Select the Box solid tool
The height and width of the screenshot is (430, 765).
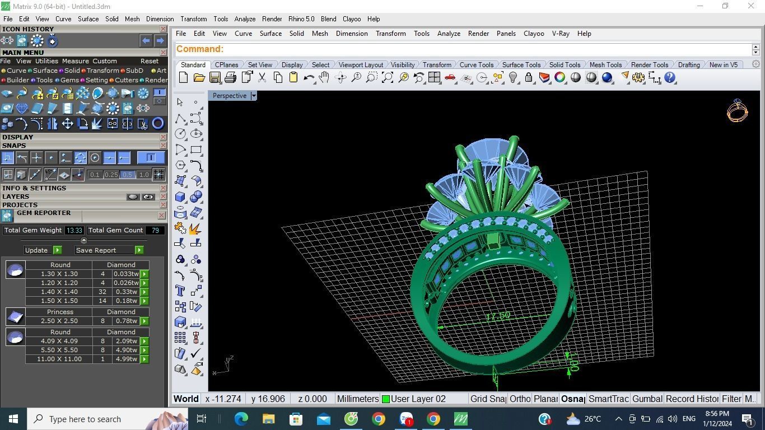(x=180, y=197)
